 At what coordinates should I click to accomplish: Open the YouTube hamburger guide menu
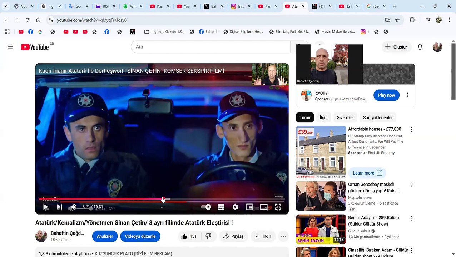pos(10,47)
